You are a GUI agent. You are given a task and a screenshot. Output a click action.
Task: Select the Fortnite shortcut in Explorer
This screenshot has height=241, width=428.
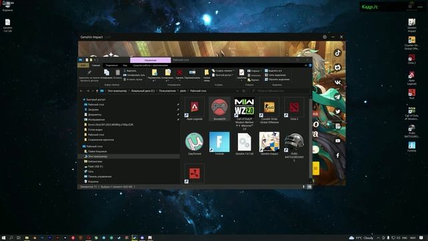219,144
